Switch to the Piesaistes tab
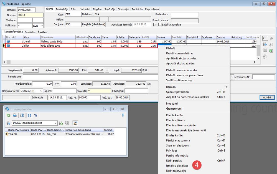277x174 pixels. point(30,32)
